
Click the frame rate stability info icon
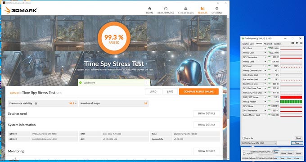36,103
